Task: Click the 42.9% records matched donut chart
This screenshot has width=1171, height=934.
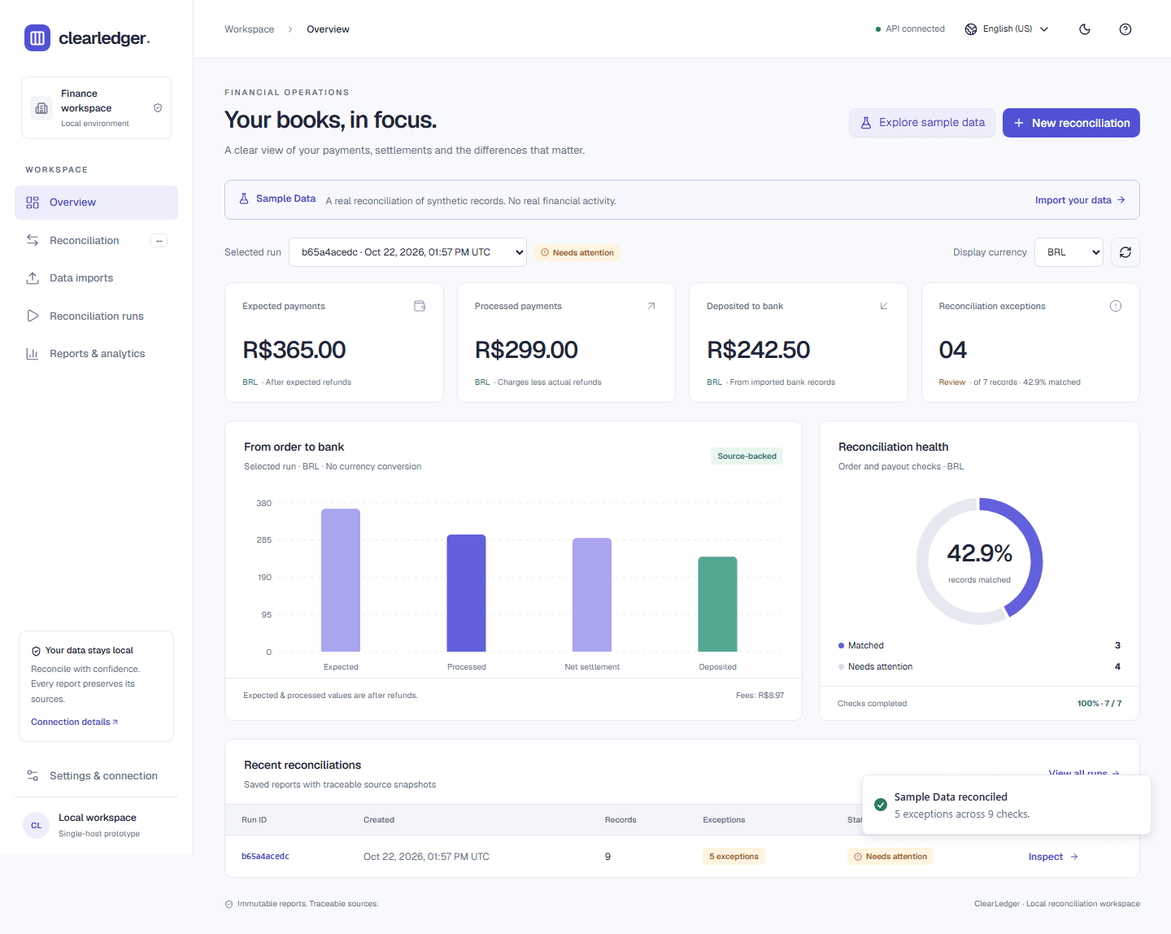Action: 980,561
